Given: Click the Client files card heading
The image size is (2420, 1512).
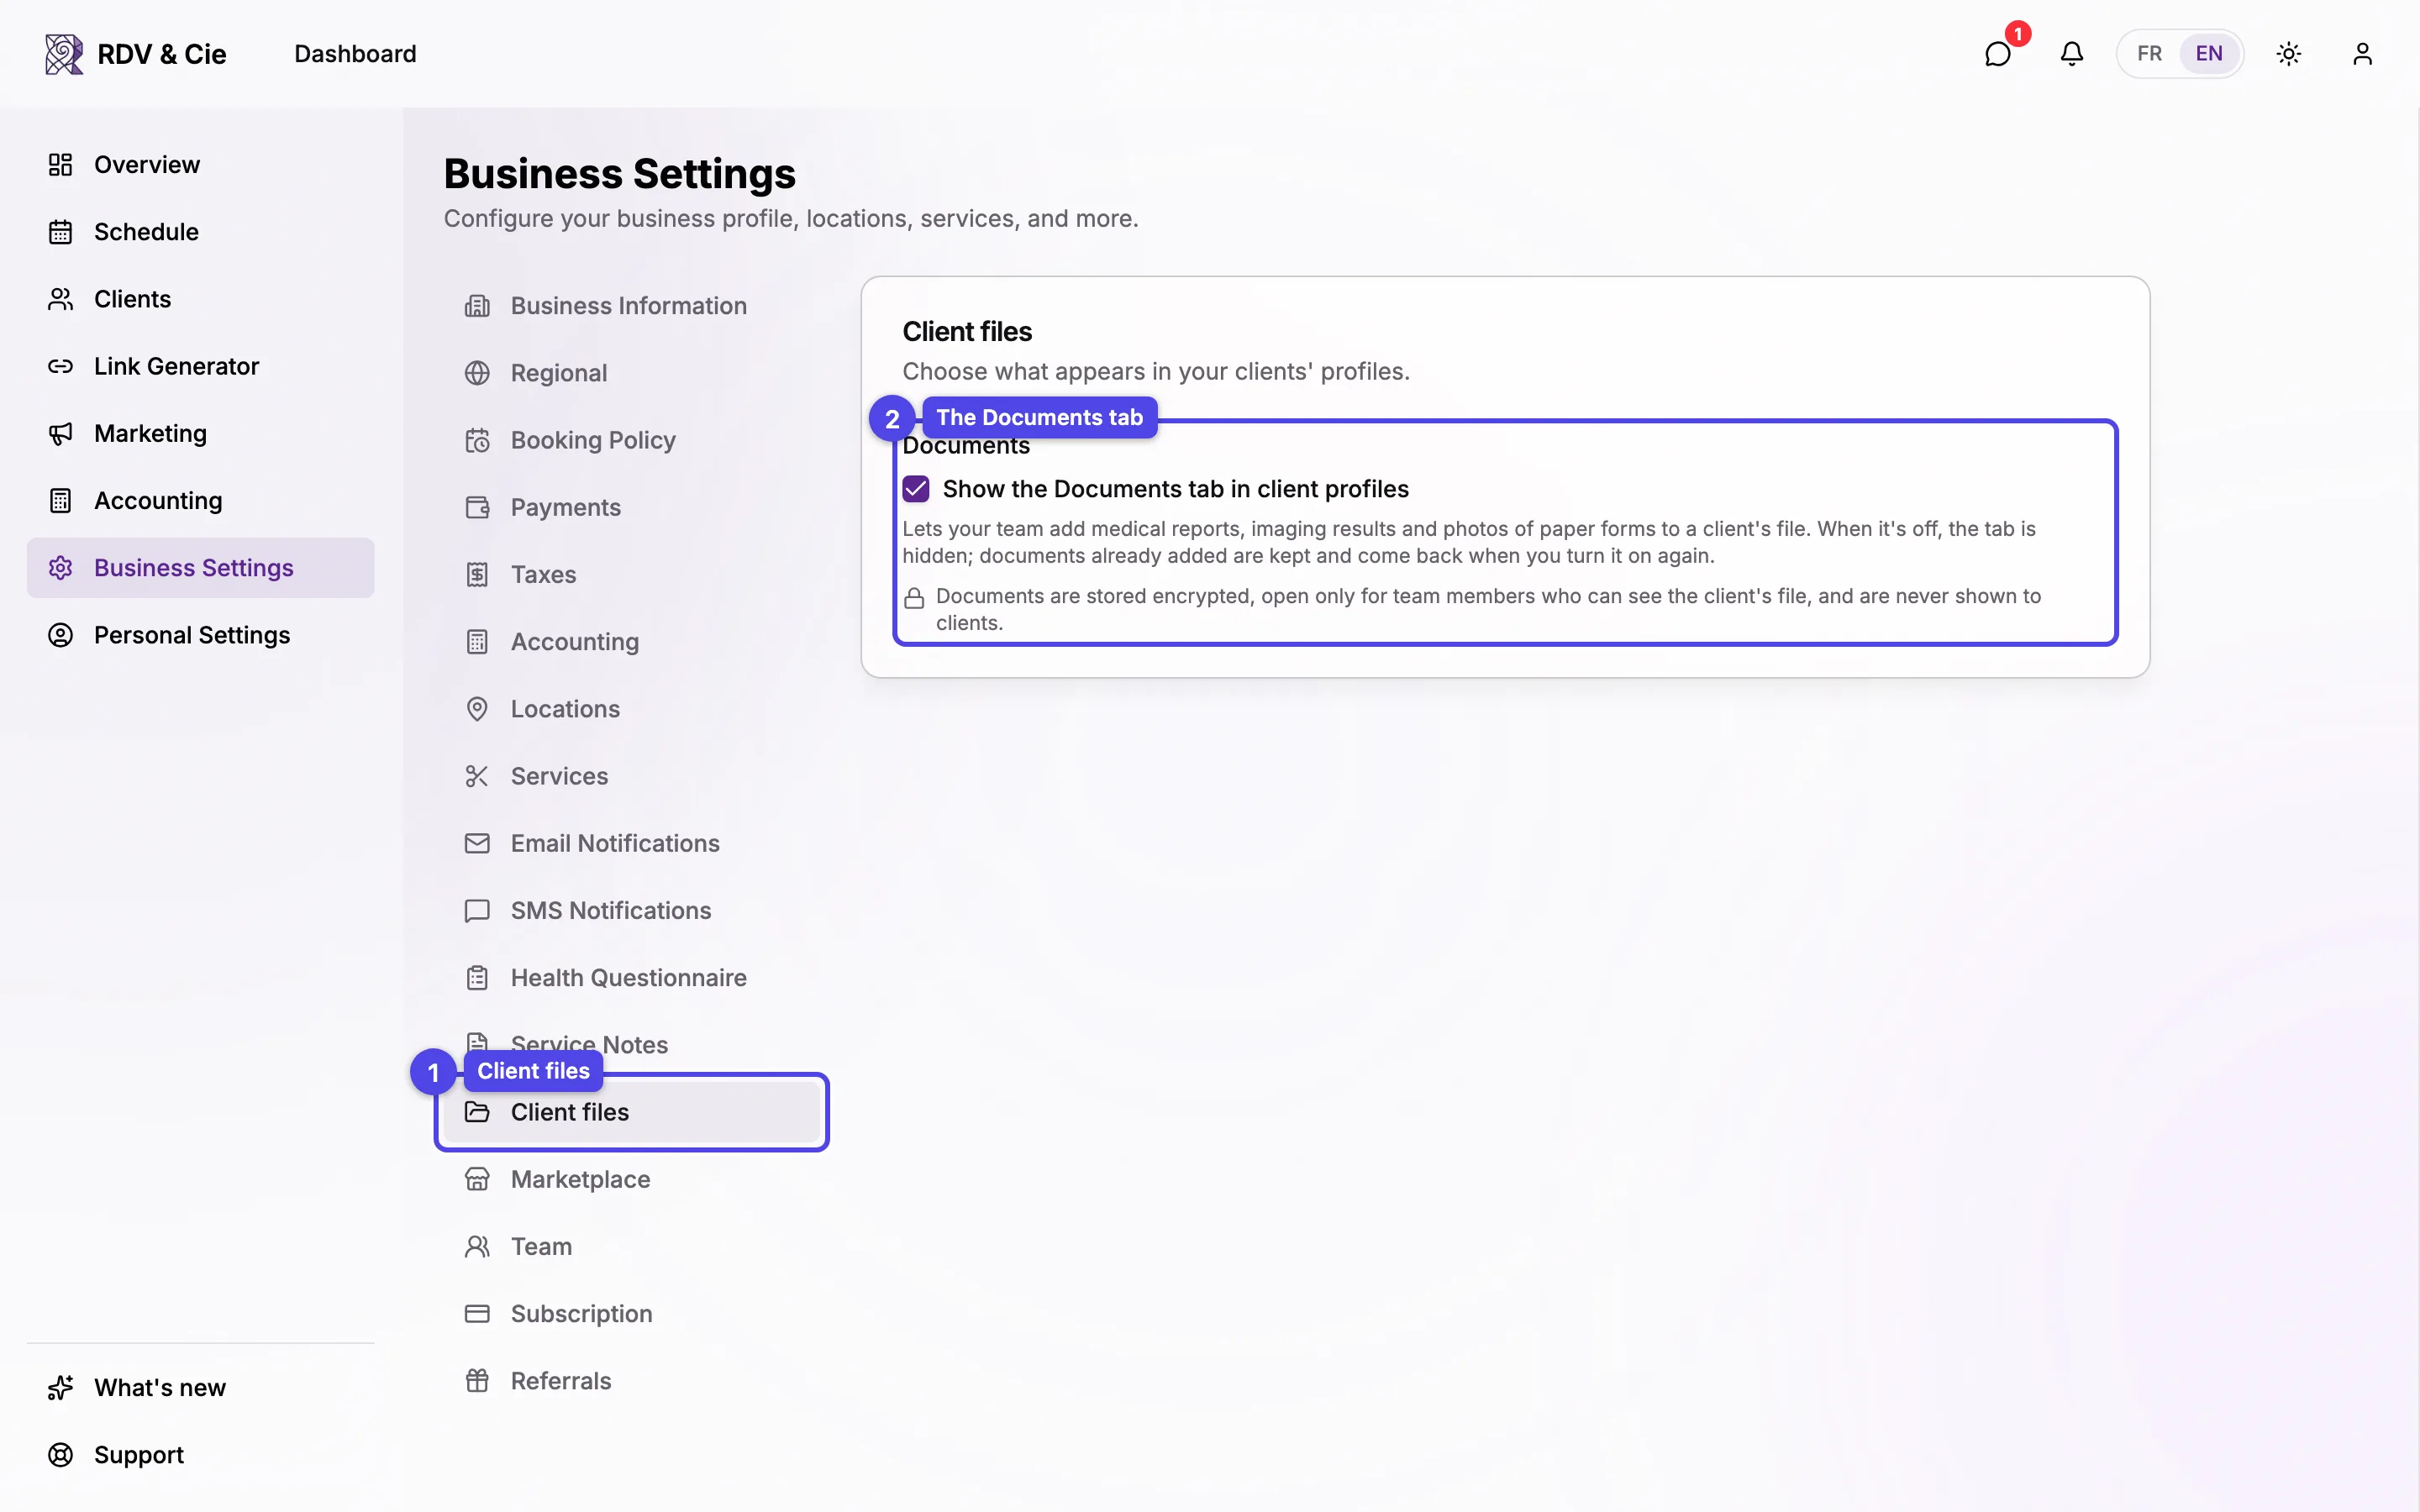Looking at the screenshot, I should coord(967,332).
